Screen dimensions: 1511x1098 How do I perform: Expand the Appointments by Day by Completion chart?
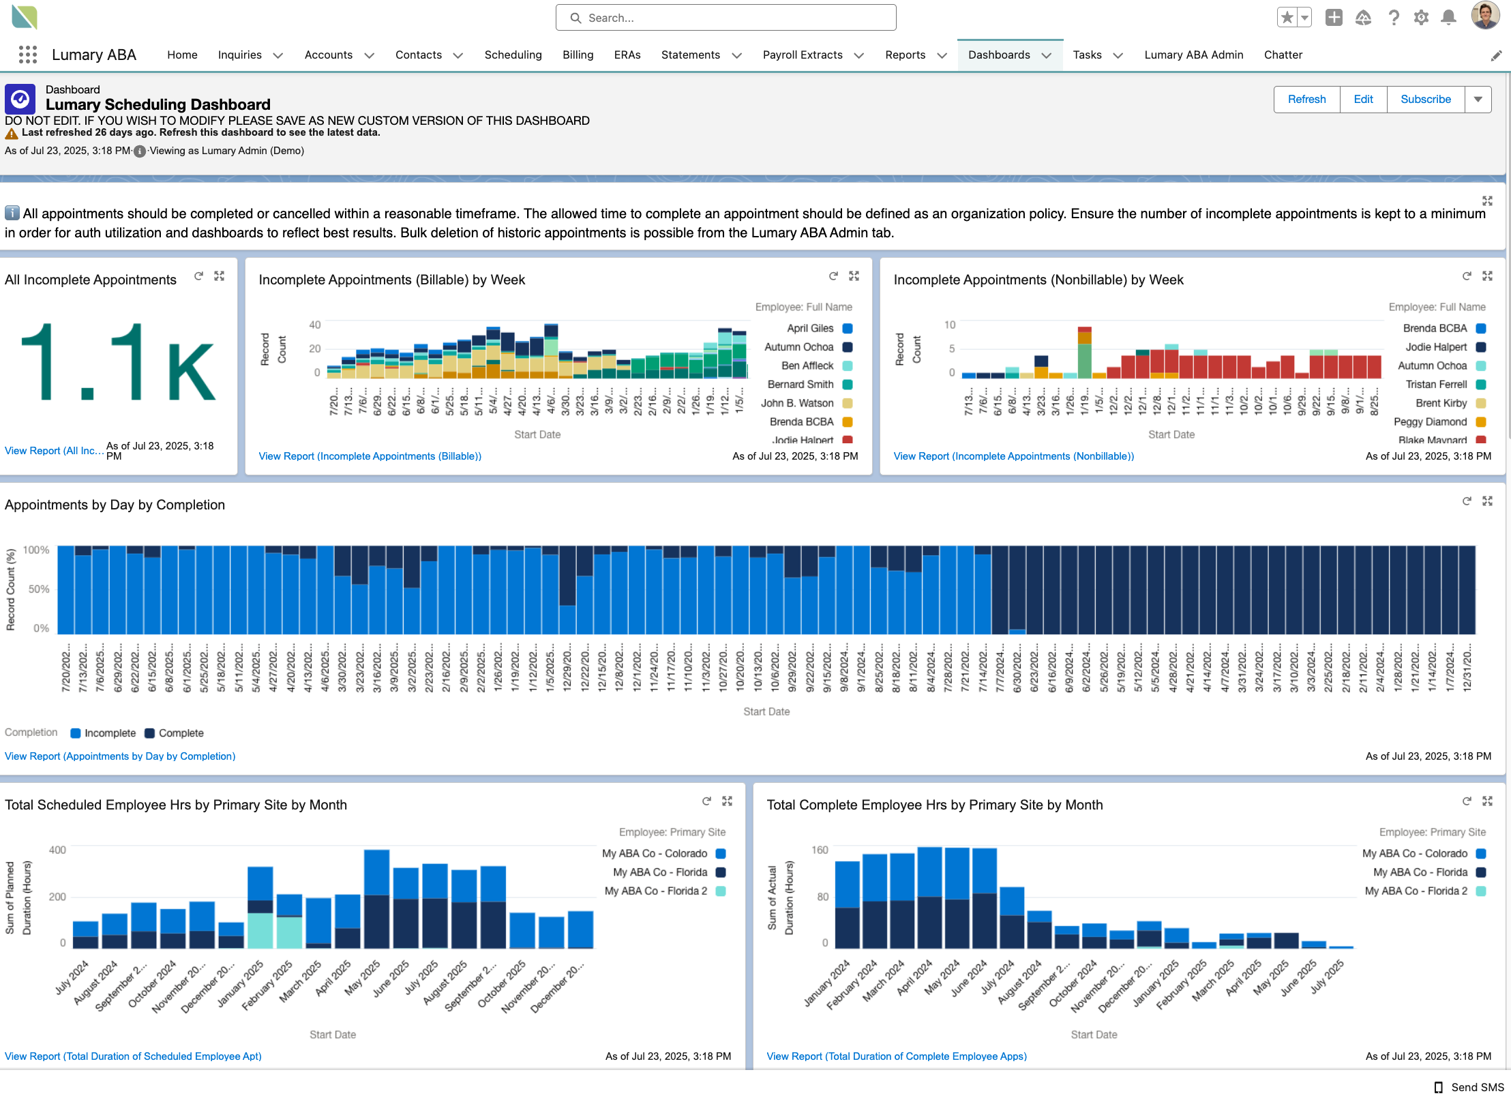[x=1487, y=501]
